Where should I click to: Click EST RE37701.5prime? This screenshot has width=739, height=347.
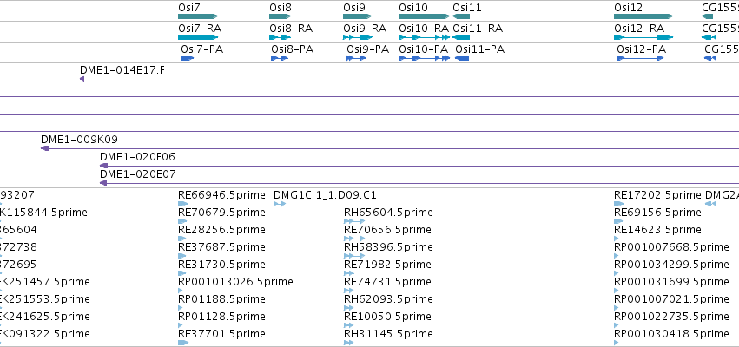pyautogui.click(x=222, y=333)
